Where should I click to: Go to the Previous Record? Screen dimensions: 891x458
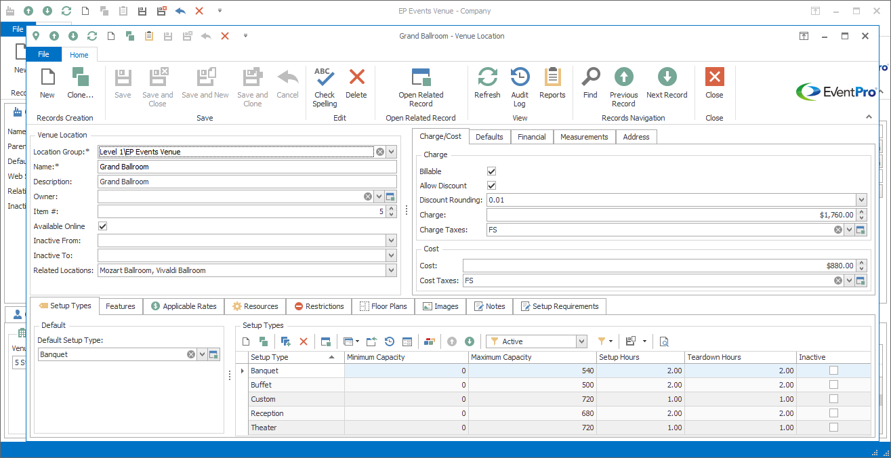pyautogui.click(x=623, y=87)
